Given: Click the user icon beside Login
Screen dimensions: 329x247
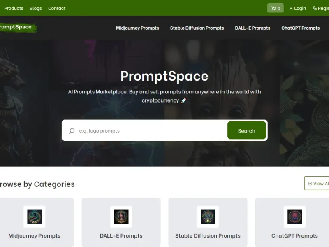Looking at the screenshot, I should click(291, 8).
